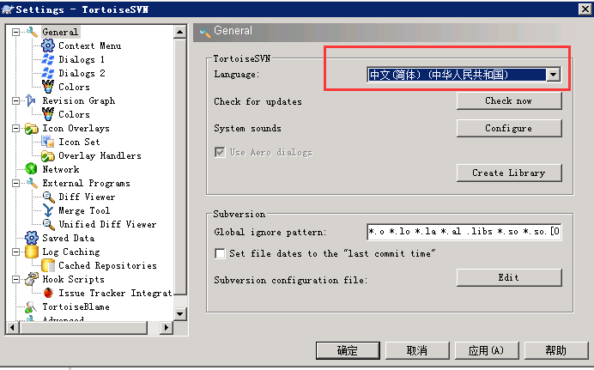Collapse the Icon Overlays tree node
Image resolution: width=594 pixels, height=370 pixels.
point(16,129)
